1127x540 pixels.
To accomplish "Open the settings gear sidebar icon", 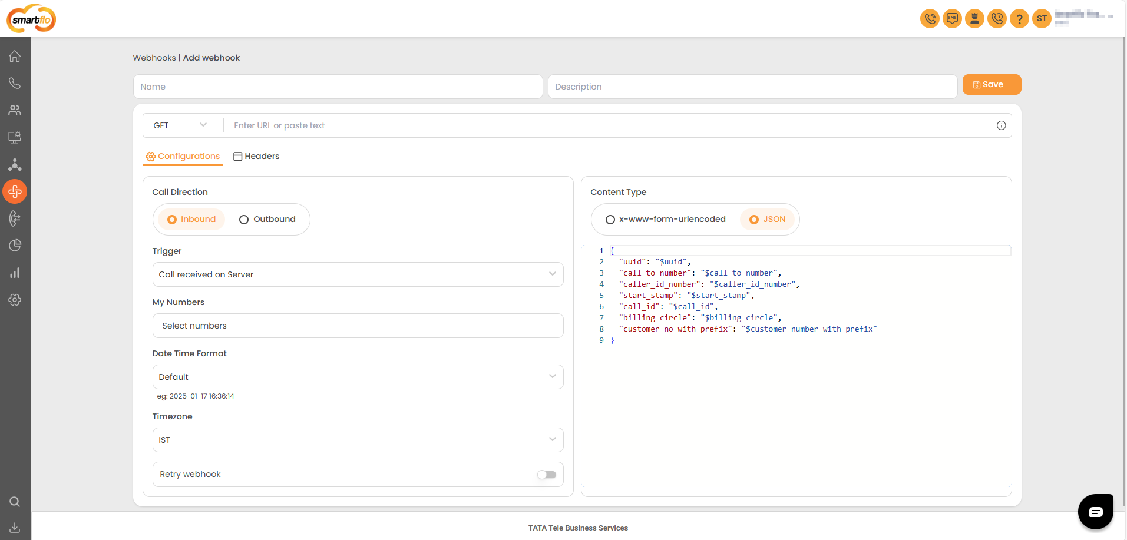I will pos(15,300).
